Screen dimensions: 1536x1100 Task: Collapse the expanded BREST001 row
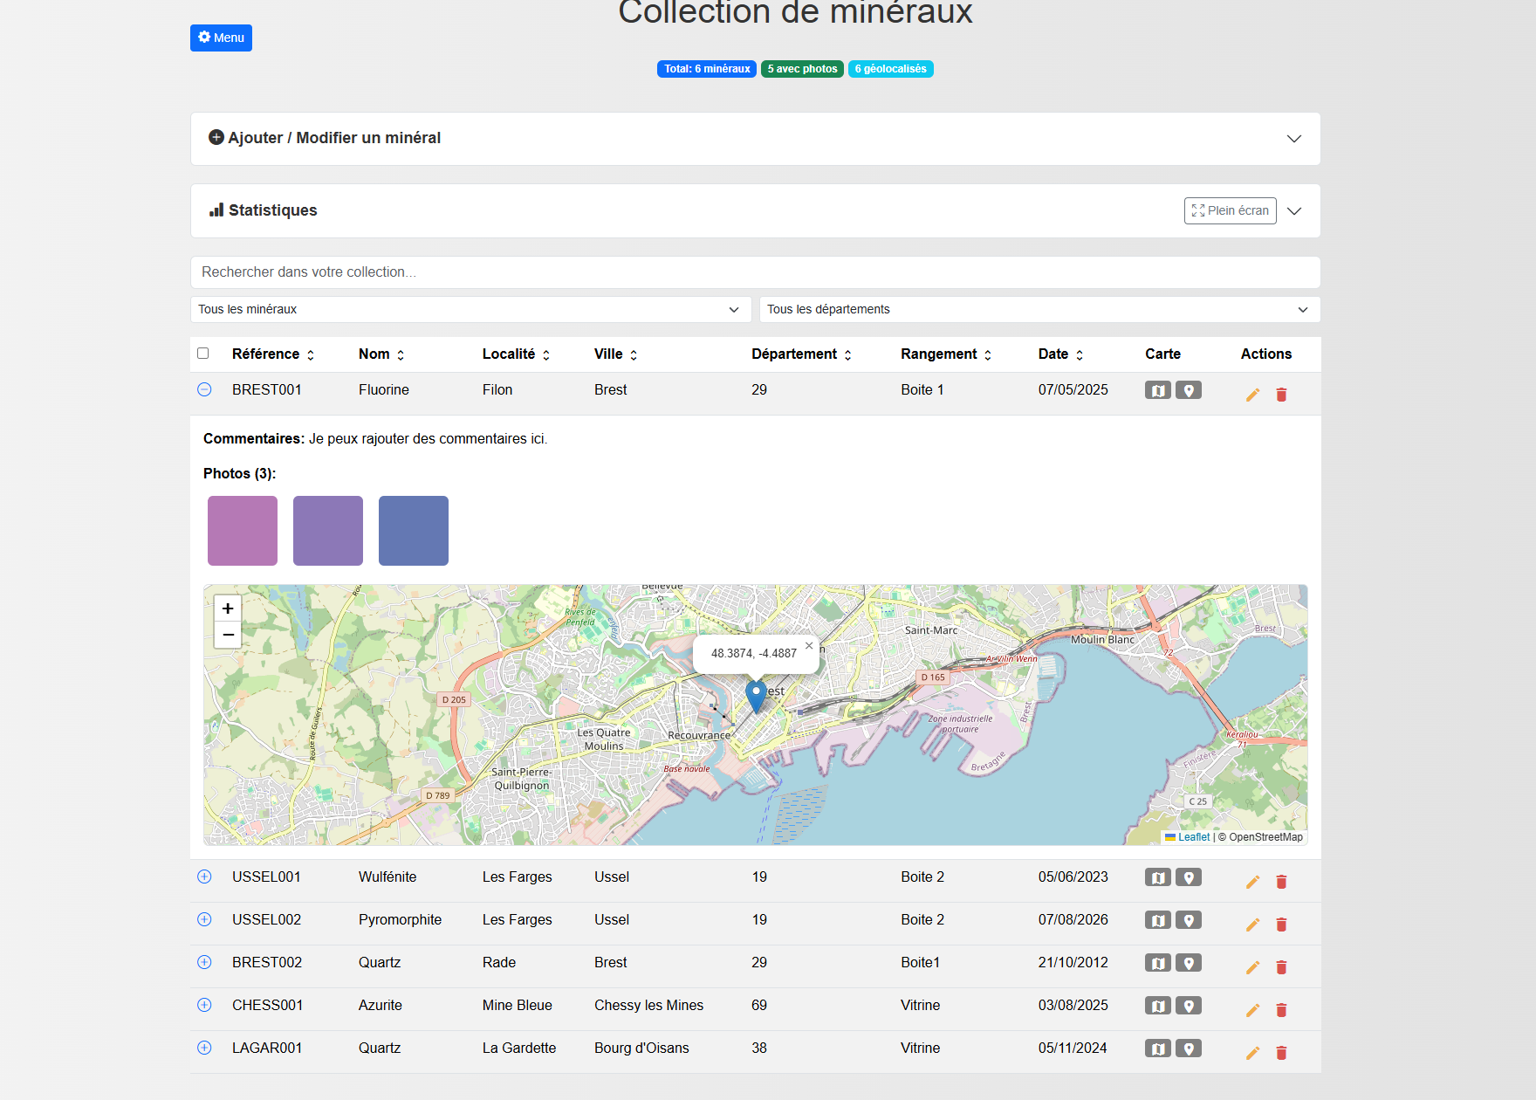(204, 389)
